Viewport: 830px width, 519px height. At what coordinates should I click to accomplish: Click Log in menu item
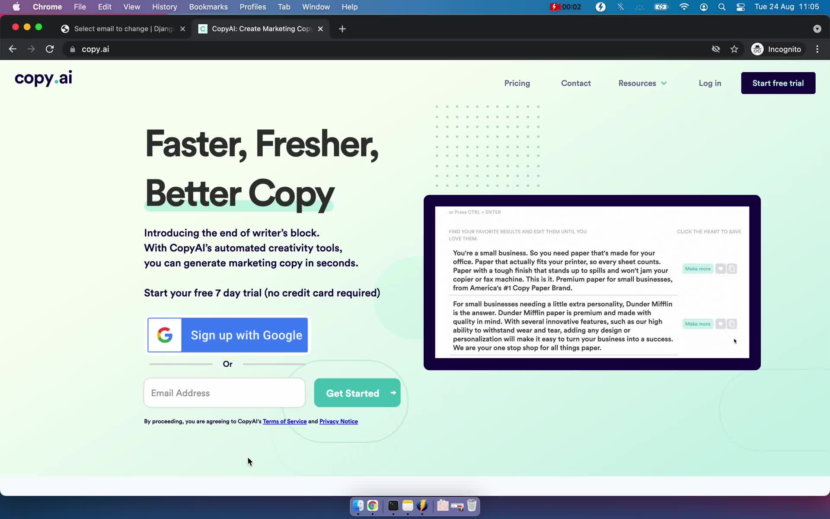710,83
